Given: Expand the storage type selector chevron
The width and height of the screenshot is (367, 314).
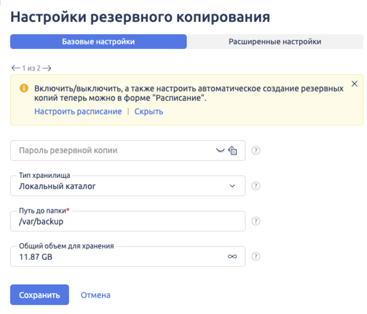Looking at the screenshot, I should pos(232,186).
